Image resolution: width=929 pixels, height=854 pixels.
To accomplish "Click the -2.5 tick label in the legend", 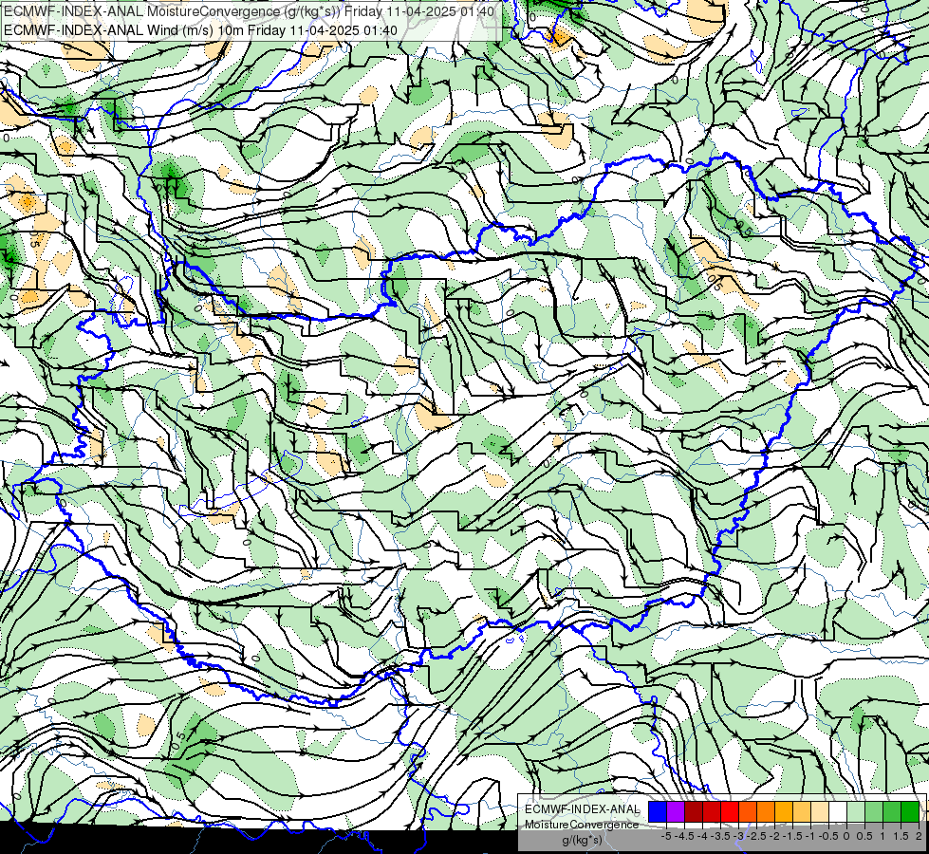I will [x=757, y=836].
